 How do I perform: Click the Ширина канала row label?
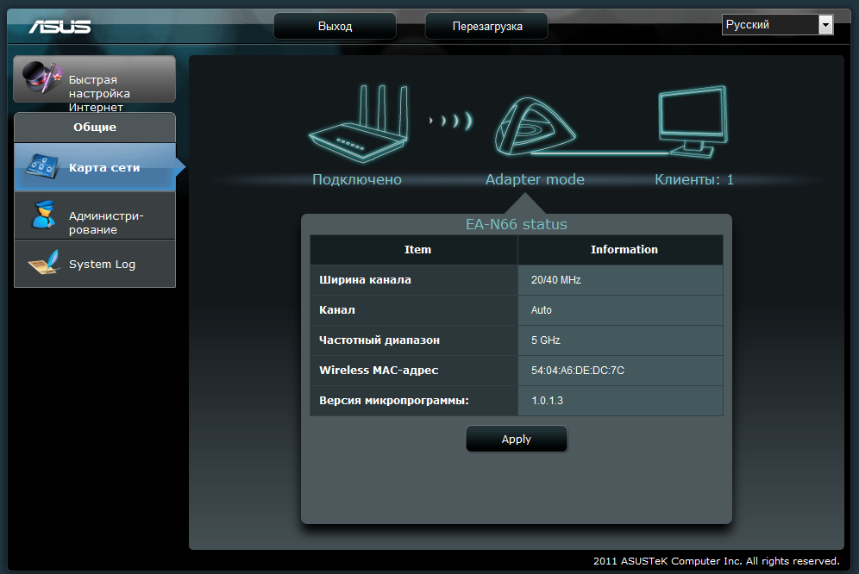[x=365, y=280]
